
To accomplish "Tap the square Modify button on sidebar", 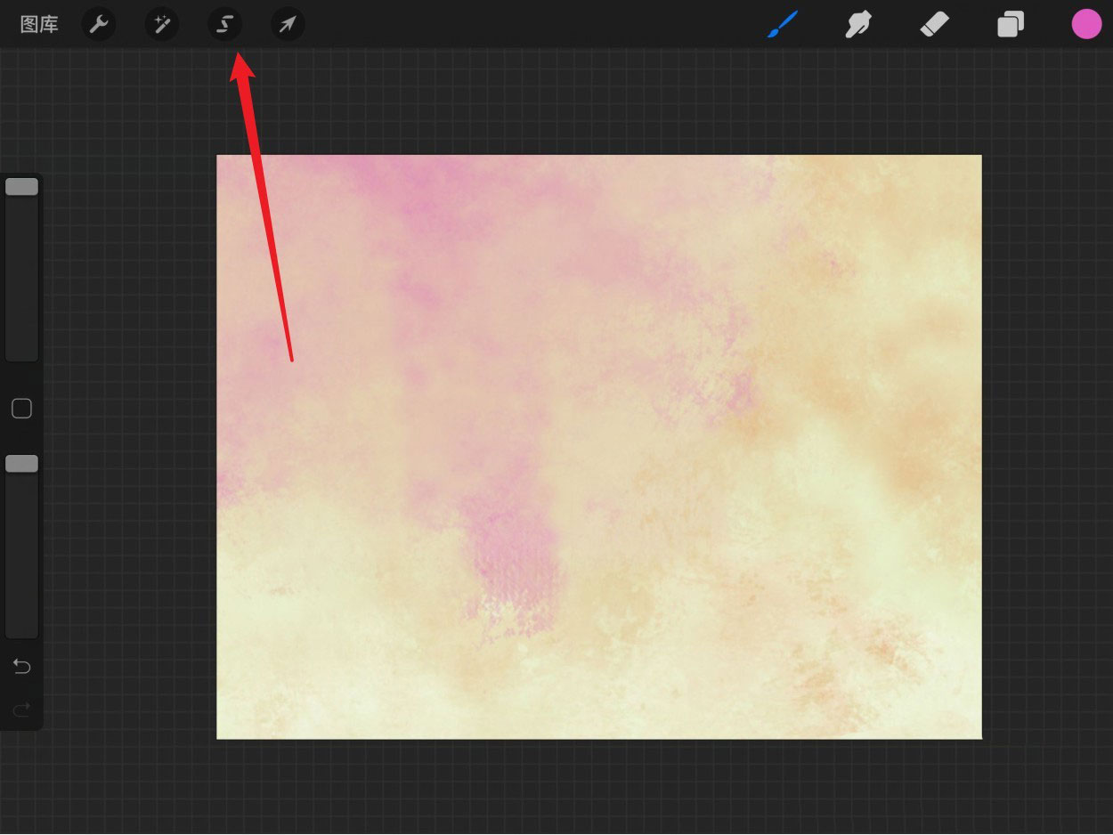I will [21, 409].
